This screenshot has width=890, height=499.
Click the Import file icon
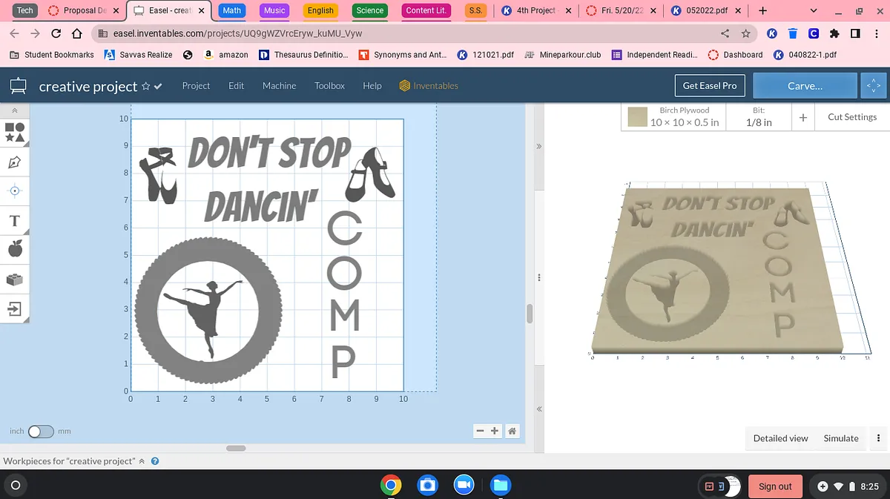pyautogui.click(x=15, y=308)
